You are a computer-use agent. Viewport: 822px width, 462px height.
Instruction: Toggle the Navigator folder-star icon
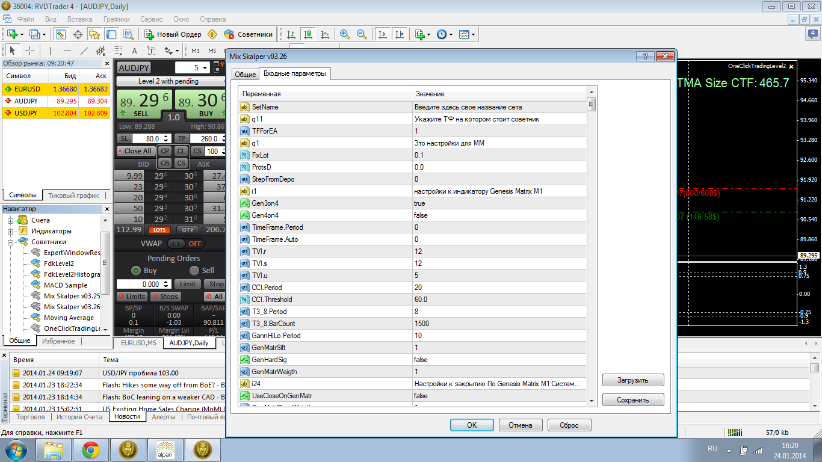coord(94,34)
